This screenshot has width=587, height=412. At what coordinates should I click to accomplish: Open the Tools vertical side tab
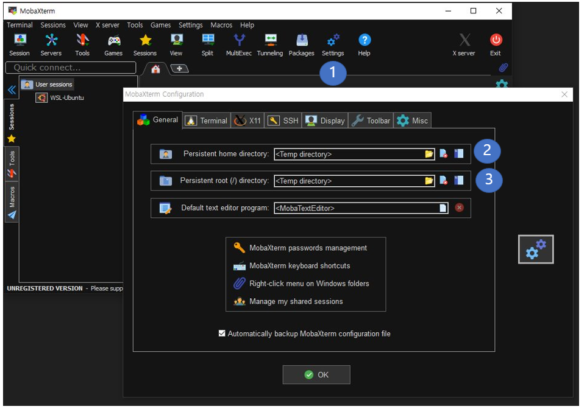[12, 164]
